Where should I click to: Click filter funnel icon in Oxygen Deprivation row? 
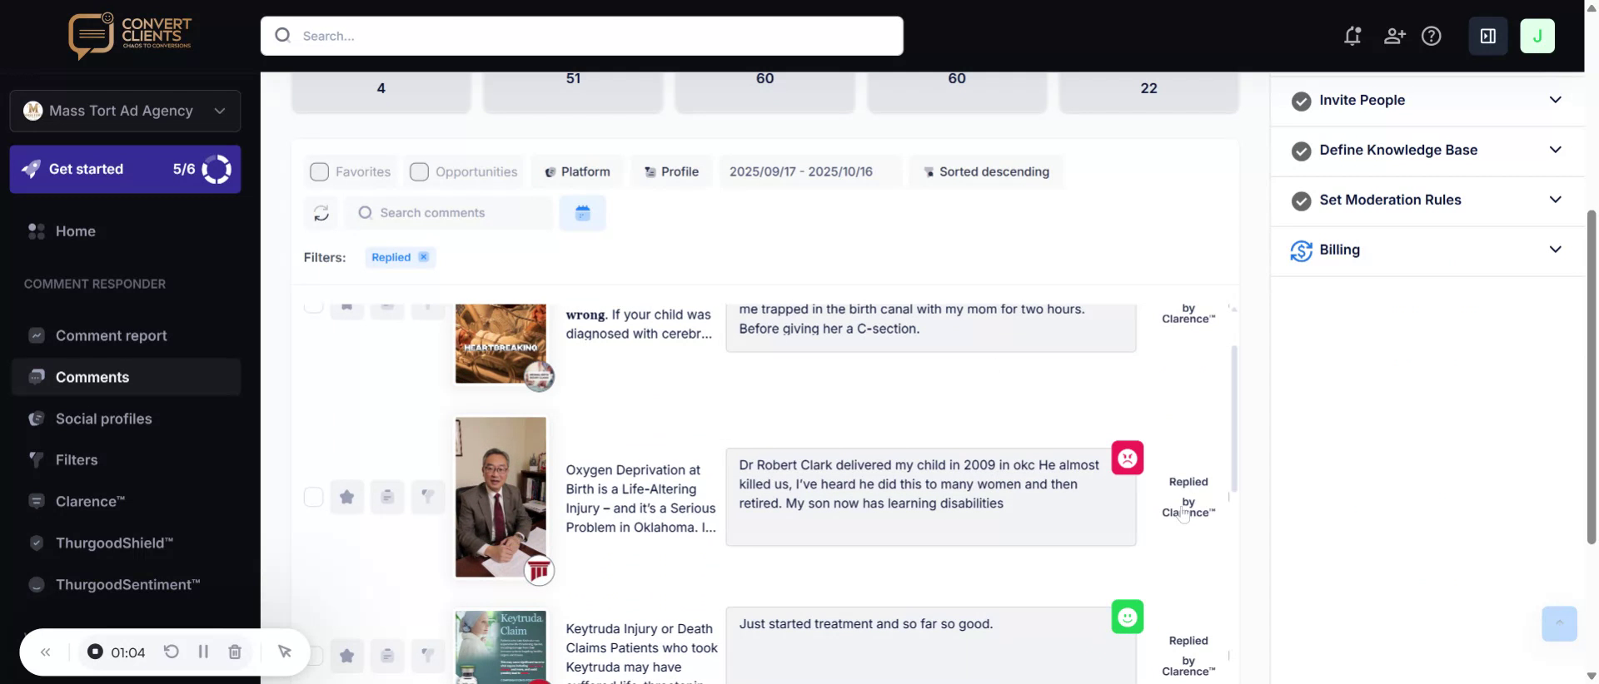click(427, 497)
